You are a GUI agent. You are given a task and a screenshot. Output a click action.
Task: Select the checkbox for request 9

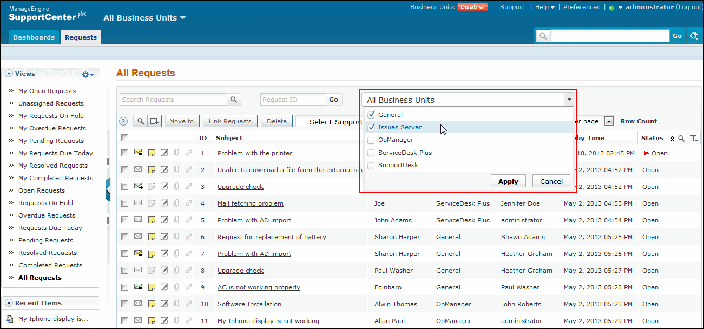[x=124, y=287]
